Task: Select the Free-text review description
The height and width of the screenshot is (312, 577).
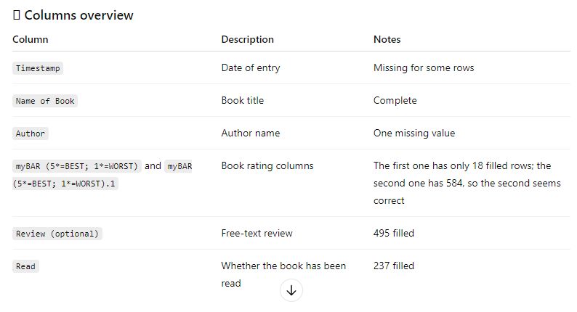Action: coord(257,233)
